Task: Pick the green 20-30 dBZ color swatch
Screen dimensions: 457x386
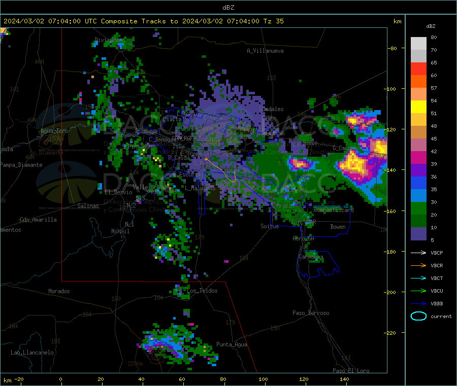Action: coord(418,208)
